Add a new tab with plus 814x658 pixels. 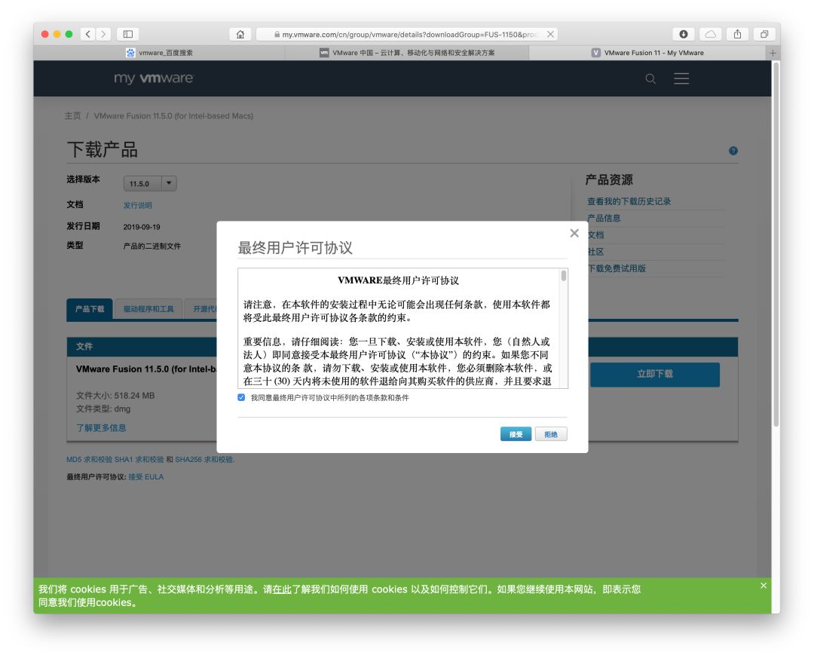(x=773, y=53)
